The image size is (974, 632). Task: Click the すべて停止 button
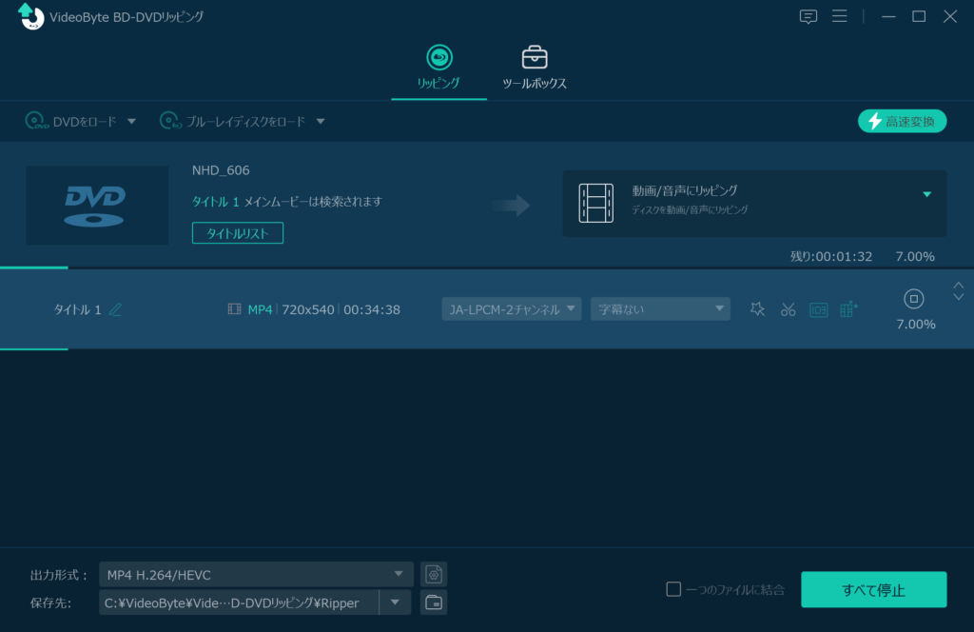coord(873,589)
